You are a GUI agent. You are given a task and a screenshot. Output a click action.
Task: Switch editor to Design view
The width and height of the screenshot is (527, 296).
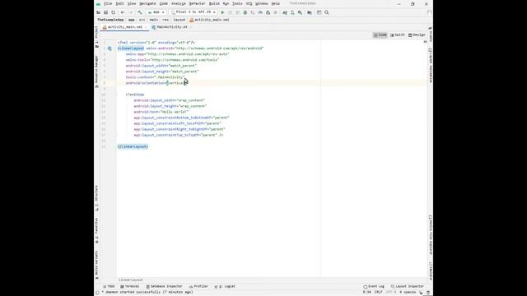point(417,35)
